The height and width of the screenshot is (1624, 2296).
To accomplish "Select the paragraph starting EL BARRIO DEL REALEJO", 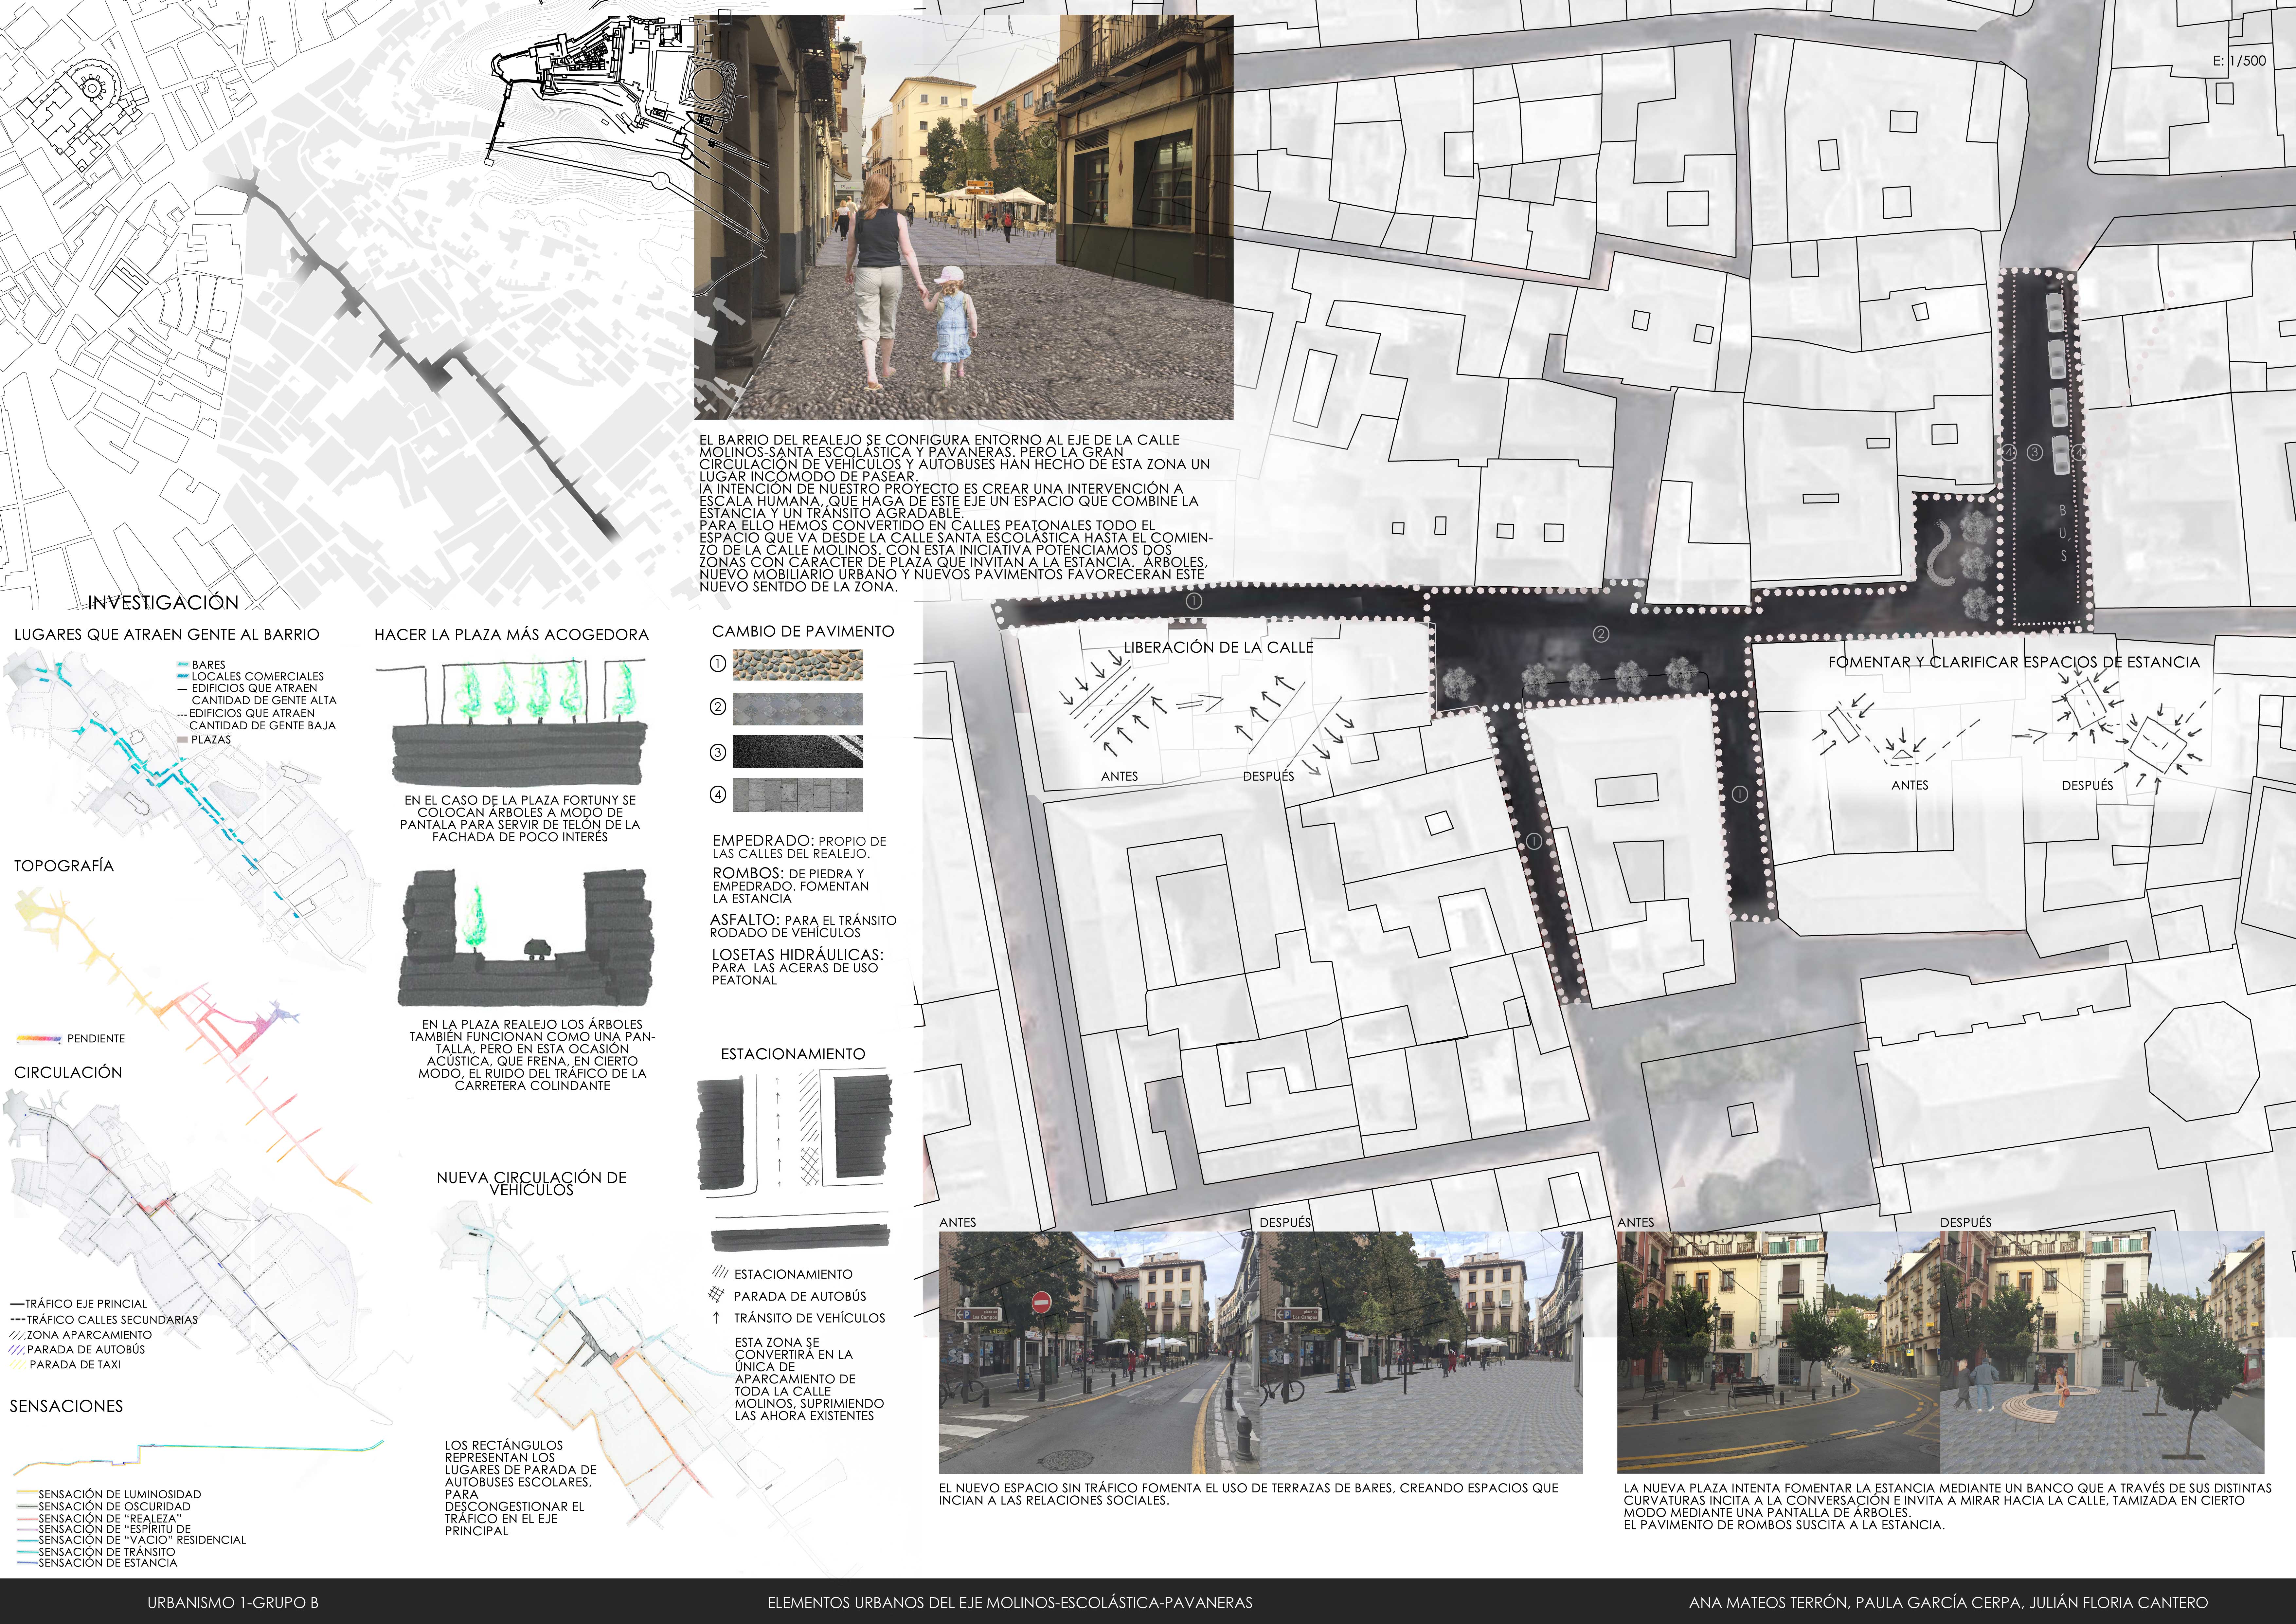I will coord(955,513).
